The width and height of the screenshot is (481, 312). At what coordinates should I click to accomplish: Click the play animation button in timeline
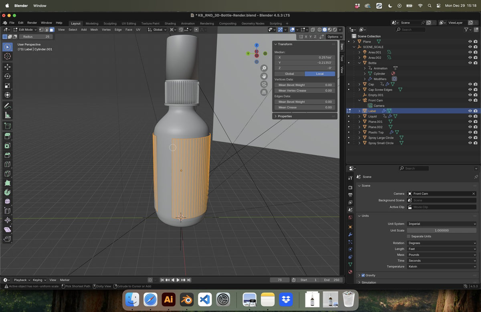pyautogui.click(x=178, y=280)
